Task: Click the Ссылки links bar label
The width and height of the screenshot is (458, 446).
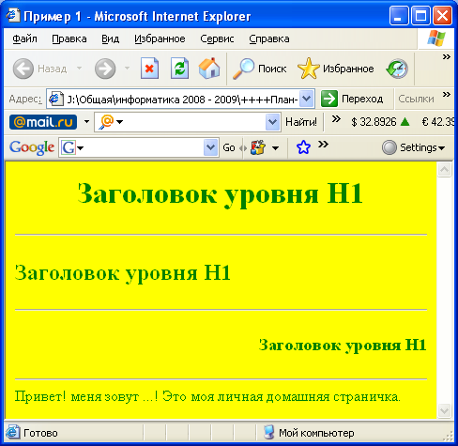Action: click(416, 100)
